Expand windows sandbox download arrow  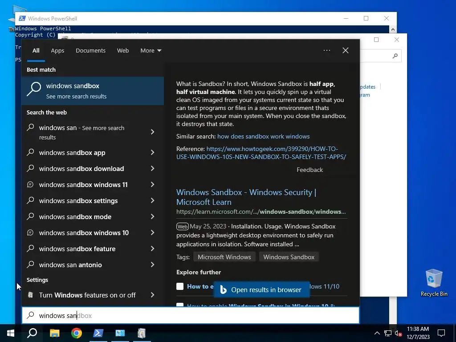coord(152,168)
